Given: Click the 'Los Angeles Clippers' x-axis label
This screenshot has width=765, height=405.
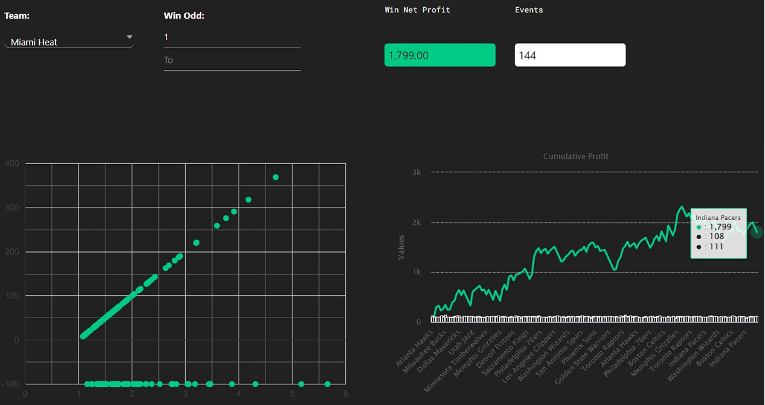Looking at the screenshot, I should pos(529,356).
